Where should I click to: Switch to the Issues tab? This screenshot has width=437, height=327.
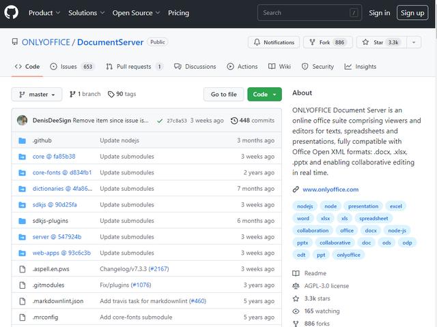point(72,67)
